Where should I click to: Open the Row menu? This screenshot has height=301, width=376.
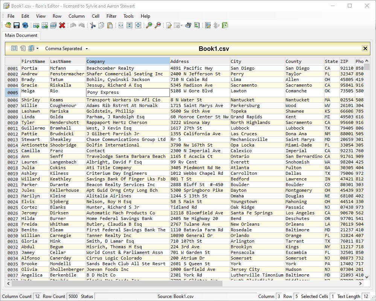click(x=57, y=16)
